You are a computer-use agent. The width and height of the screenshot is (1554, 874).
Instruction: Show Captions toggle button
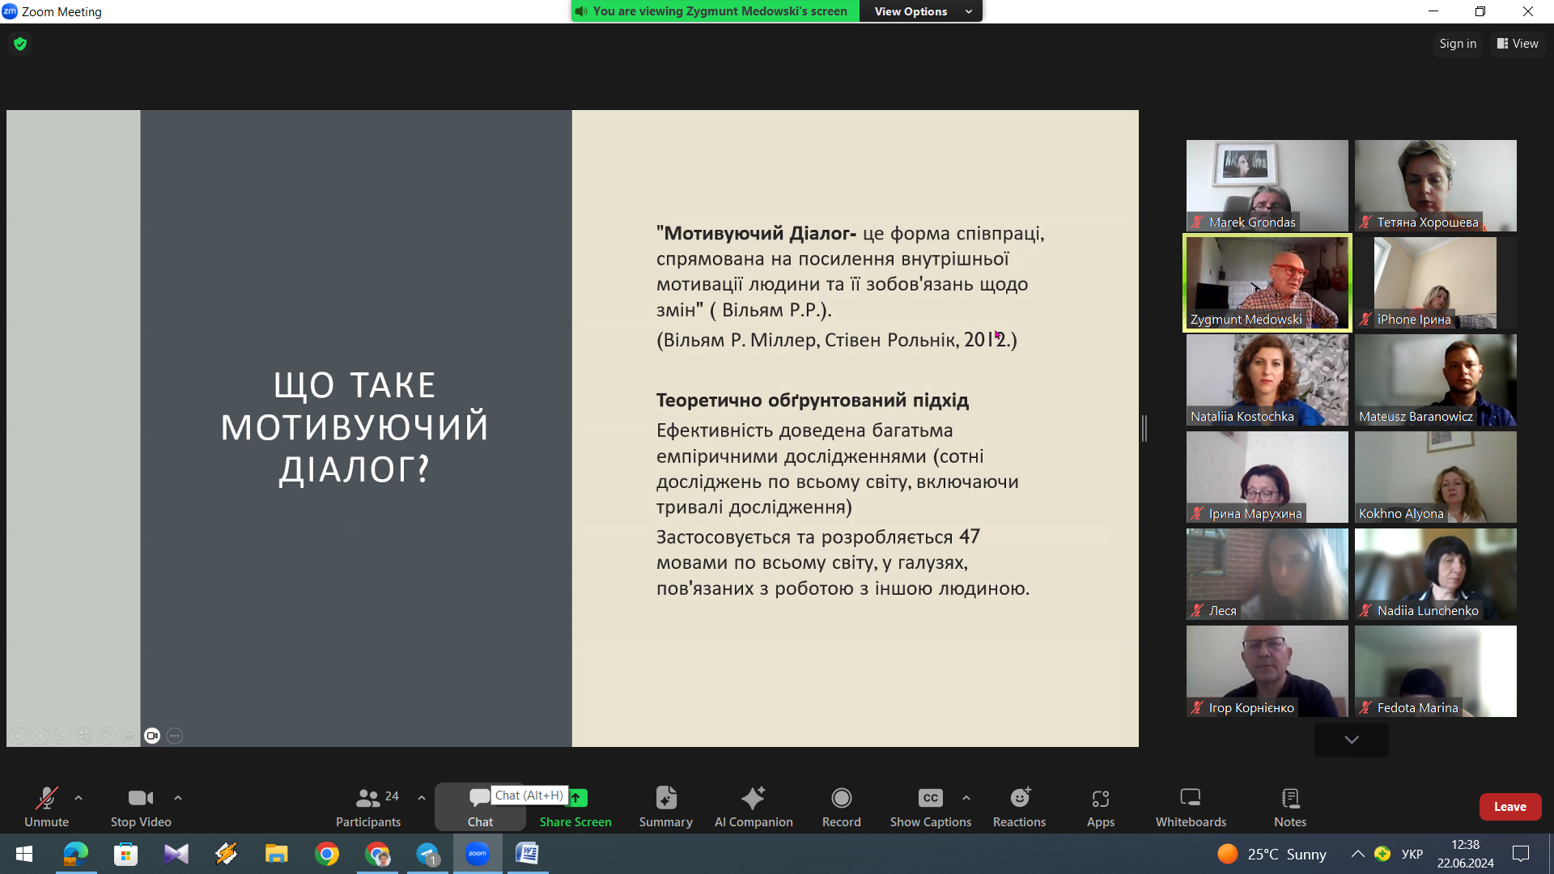pos(930,807)
